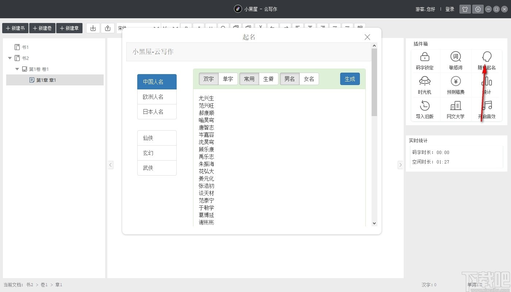Select the 女名 female name option

[309, 79]
